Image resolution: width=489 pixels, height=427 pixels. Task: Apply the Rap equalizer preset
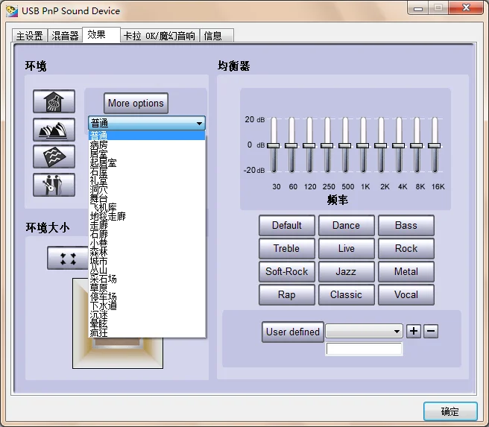point(287,294)
